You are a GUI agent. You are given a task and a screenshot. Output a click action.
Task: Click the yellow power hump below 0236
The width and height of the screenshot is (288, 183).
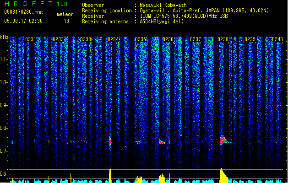click(162, 178)
